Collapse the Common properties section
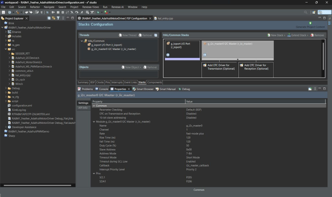332x197 pixels. [x=94, y=106]
